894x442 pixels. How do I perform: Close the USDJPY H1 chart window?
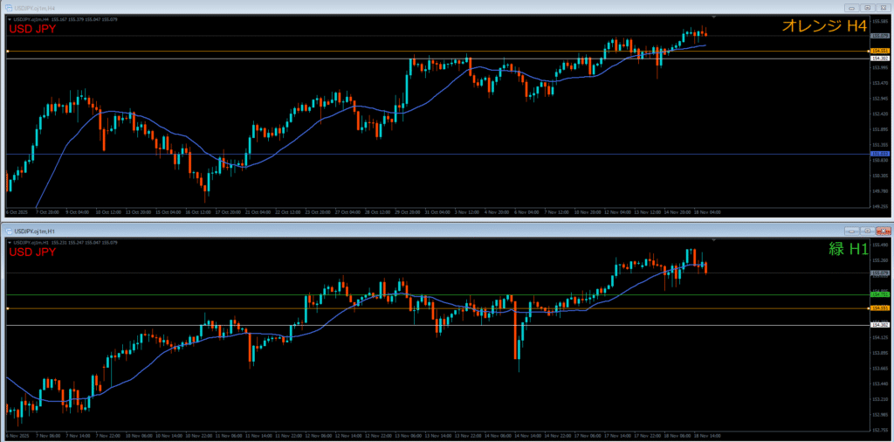coord(882,230)
